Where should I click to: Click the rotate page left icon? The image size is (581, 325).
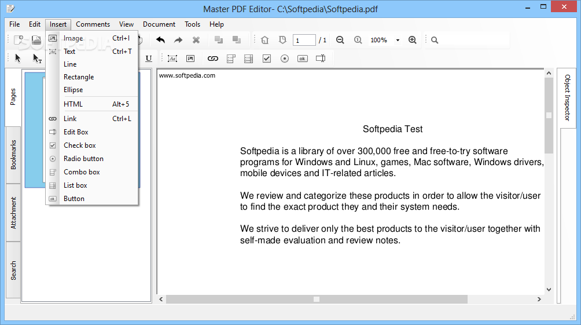click(265, 40)
